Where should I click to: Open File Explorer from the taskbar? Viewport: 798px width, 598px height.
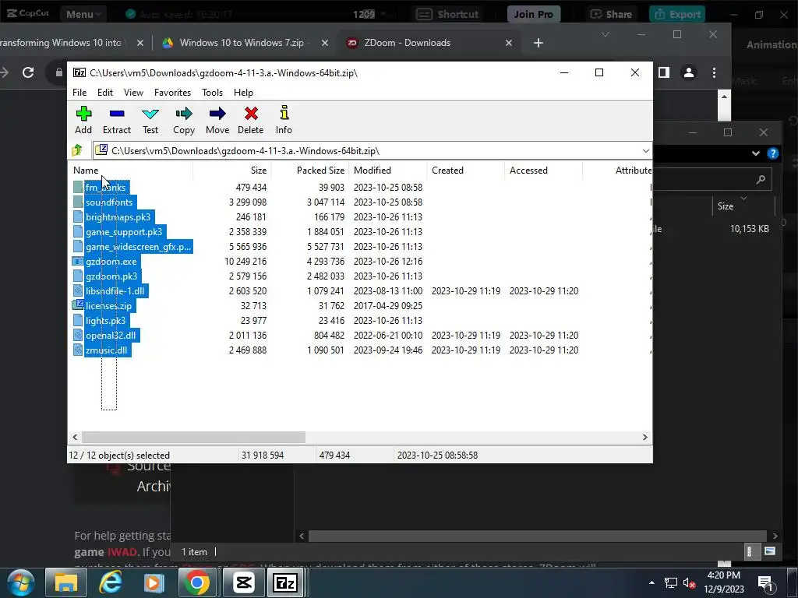click(65, 582)
